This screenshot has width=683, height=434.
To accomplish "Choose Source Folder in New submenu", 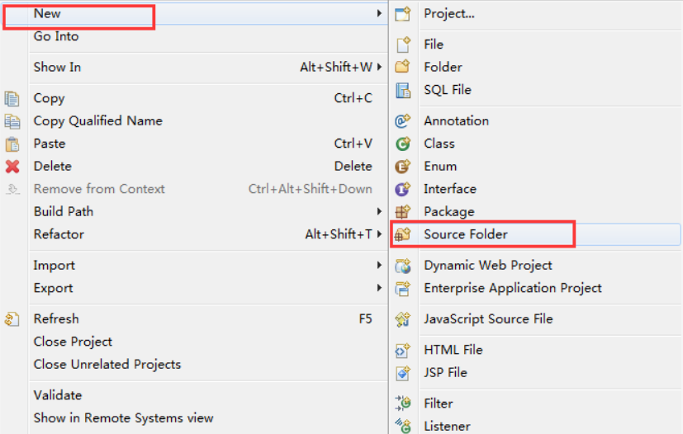I will pyautogui.click(x=466, y=234).
